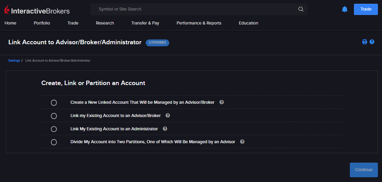Click the Continue button

(364, 170)
